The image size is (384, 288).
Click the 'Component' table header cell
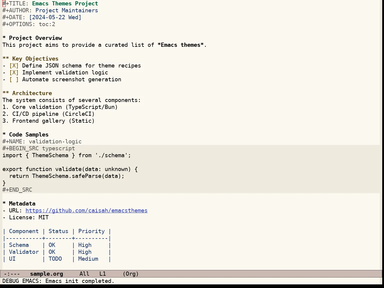(x=24, y=231)
